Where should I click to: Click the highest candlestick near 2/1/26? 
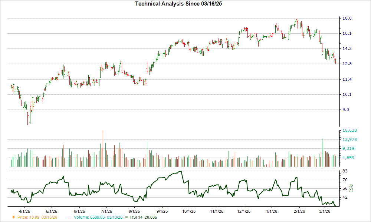(x=296, y=20)
